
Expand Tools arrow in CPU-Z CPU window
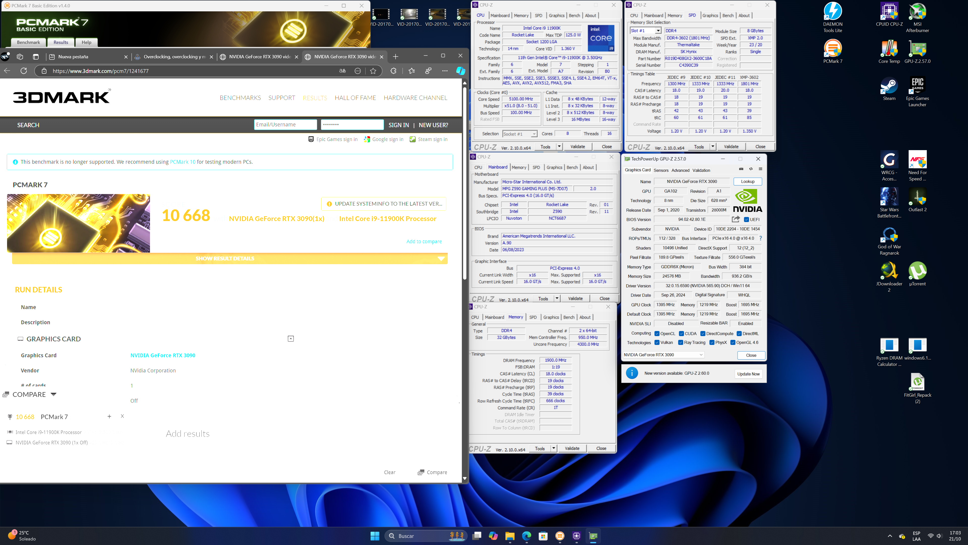click(559, 147)
